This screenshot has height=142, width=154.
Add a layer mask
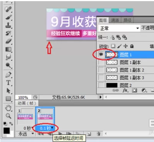coord(134,90)
